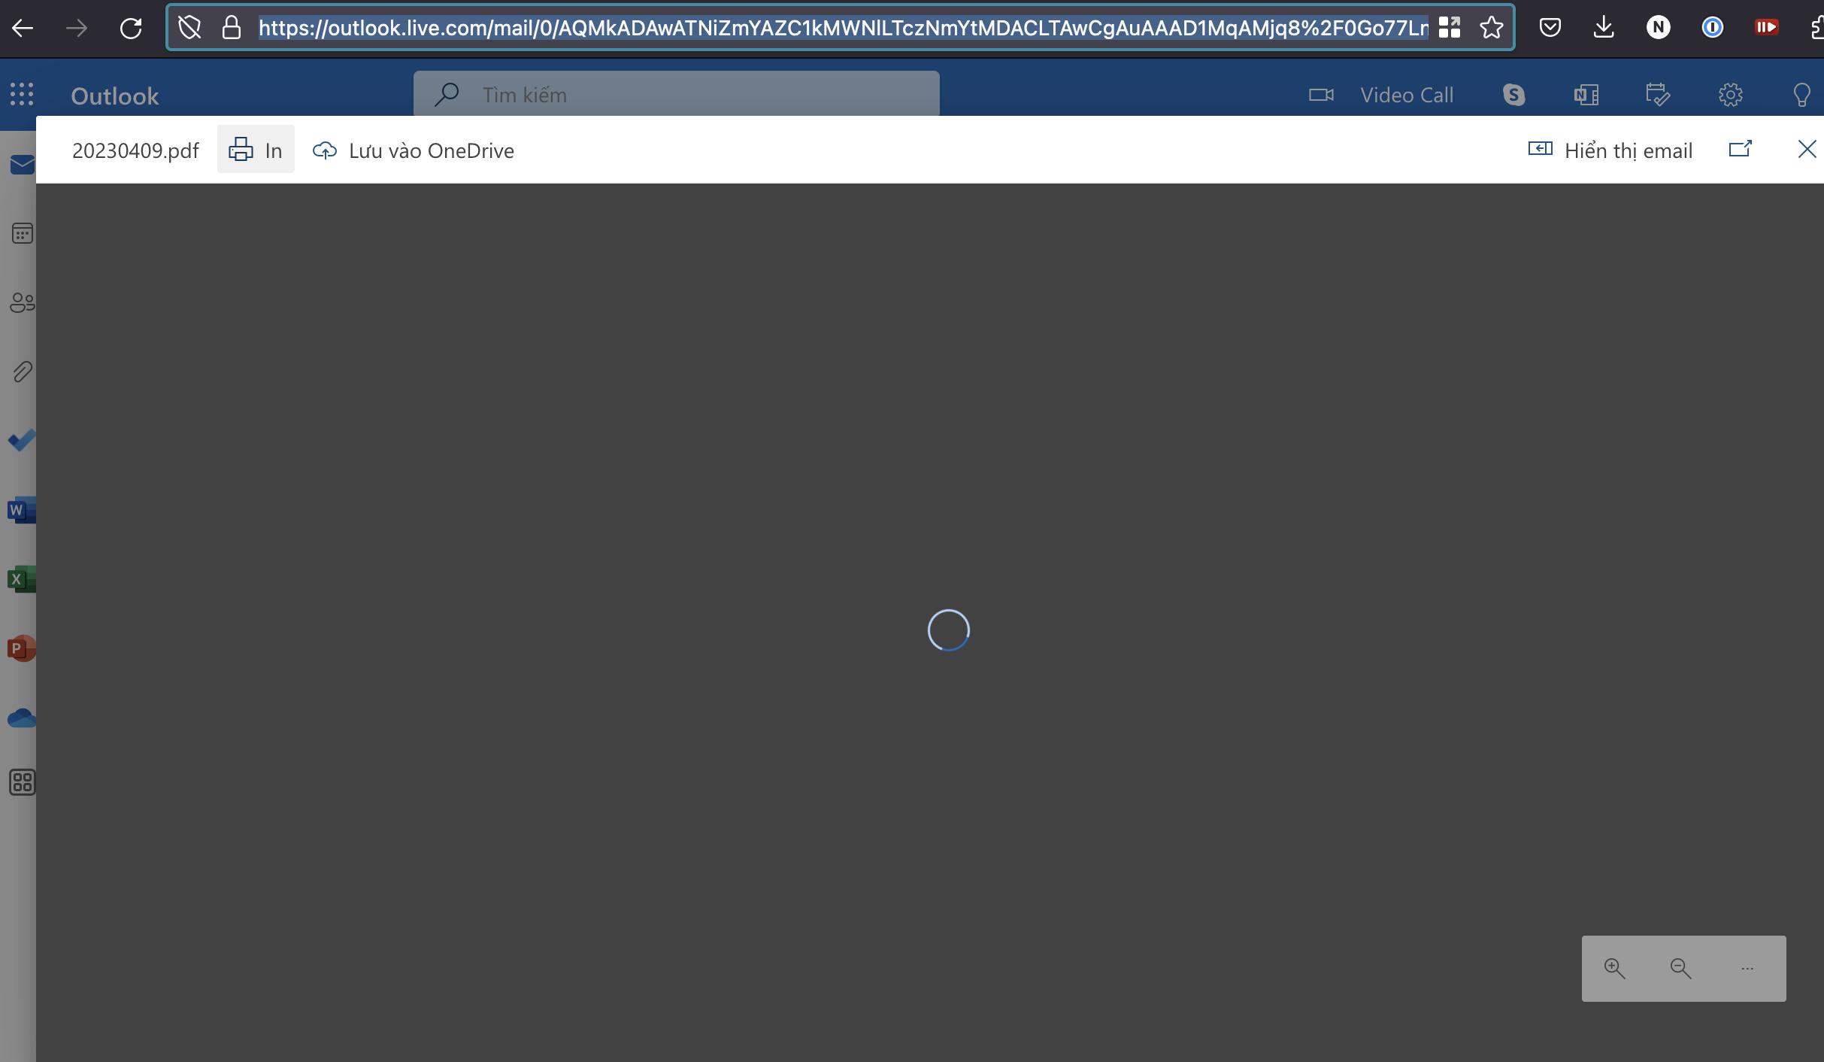Start a Video Call
Image resolution: width=1824 pixels, height=1062 pixels.
tap(1381, 95)
